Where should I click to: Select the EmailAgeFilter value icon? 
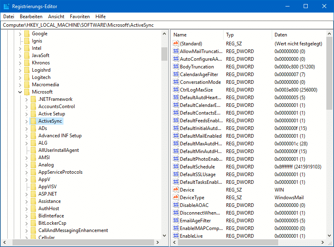point(176,220)
